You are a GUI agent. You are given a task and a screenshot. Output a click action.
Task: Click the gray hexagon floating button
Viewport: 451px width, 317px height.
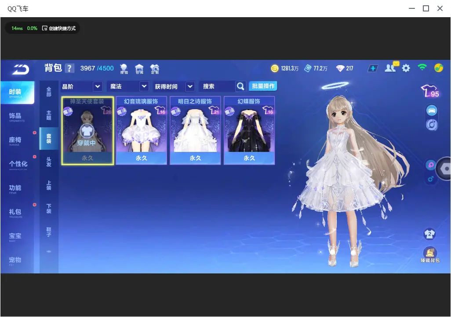point(444,169)
